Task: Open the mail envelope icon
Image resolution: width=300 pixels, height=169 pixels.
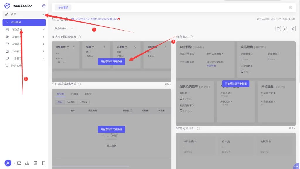Action: [x=19, y=163]
